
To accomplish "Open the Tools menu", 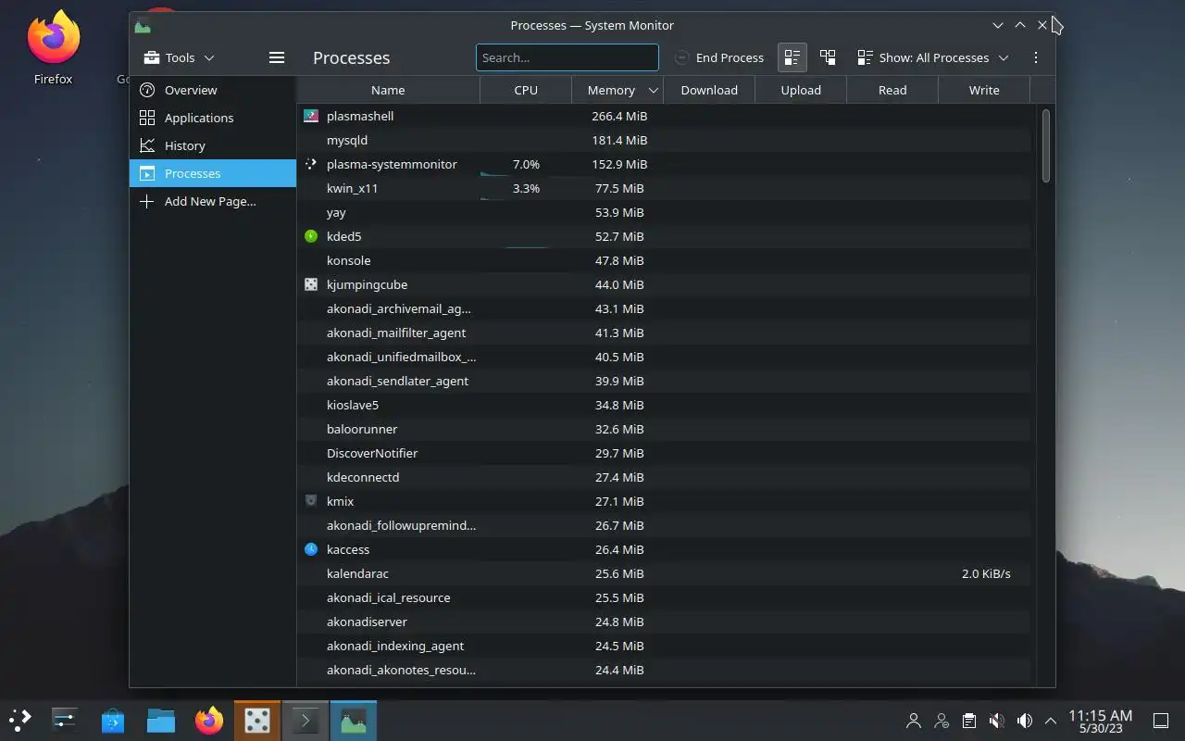I will point(180,57).
